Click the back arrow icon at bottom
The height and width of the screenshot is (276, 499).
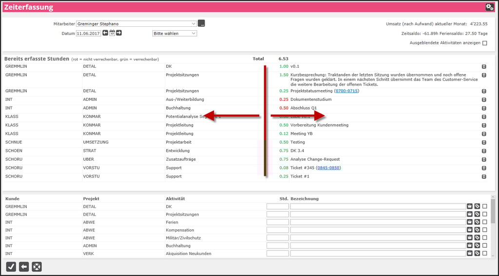tap(24, 266)
